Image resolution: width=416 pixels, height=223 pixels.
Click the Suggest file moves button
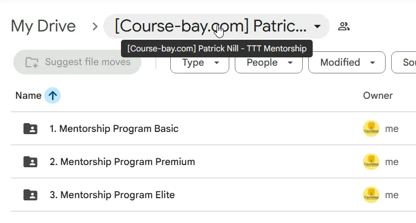pos(77,62)
